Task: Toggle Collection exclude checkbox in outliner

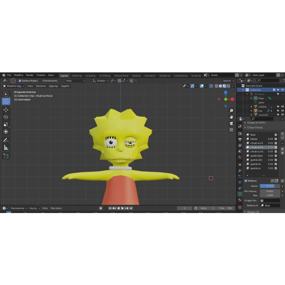Action: (x=274, y=90)
